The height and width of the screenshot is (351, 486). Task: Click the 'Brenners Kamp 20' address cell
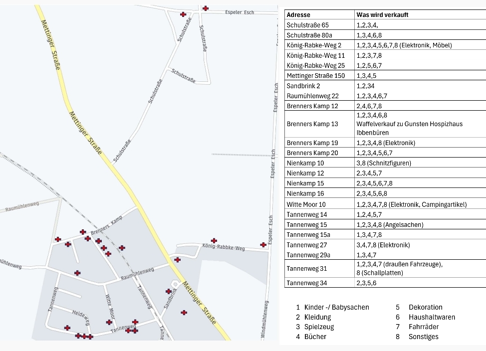coord(319,153)
